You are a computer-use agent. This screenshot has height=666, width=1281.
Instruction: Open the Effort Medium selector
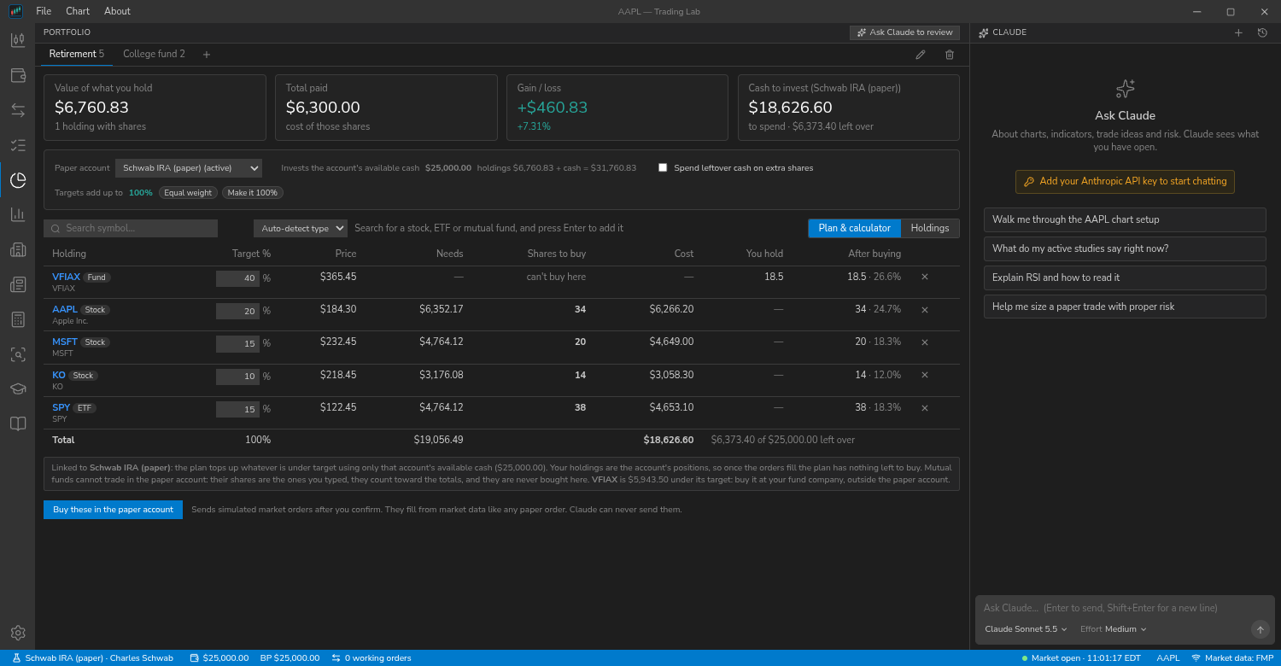click(1114, 629)
